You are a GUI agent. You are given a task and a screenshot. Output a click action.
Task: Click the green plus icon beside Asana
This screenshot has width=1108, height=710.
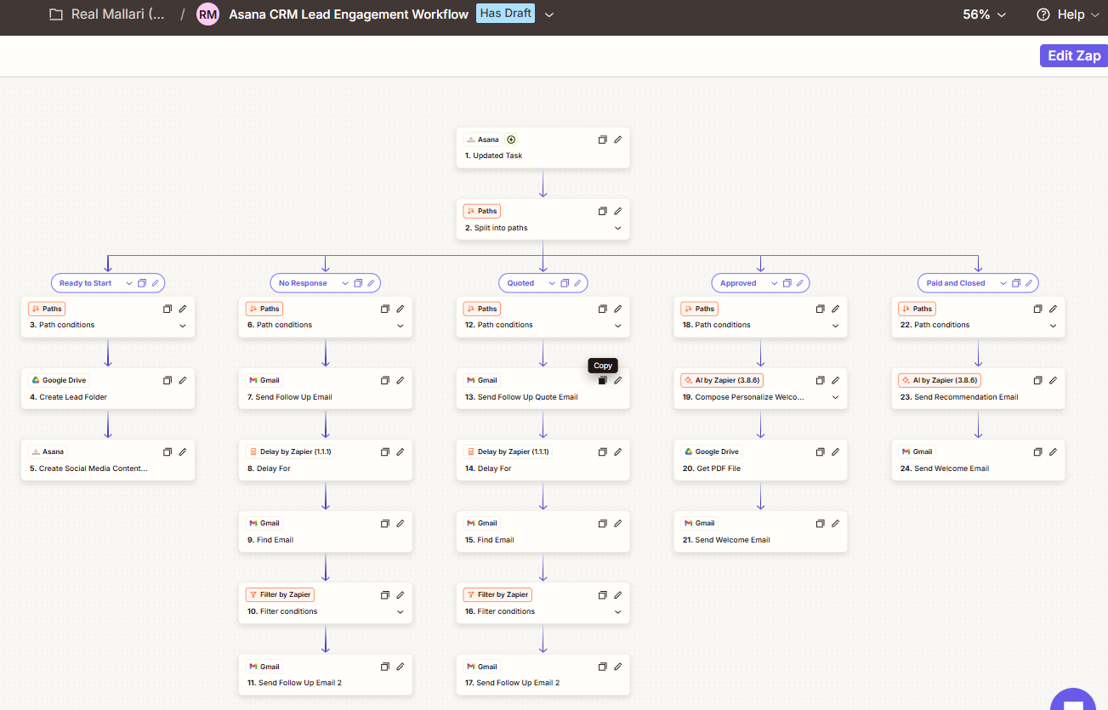tap(511, 139)
